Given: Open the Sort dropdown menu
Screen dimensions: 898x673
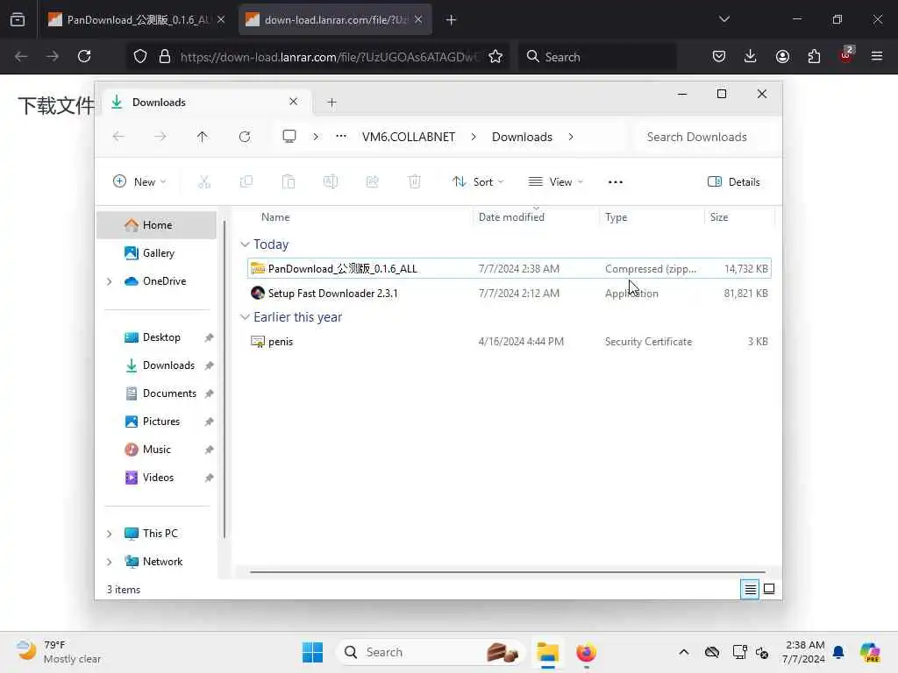Looking at the screenshot, I should click(478, 182).
